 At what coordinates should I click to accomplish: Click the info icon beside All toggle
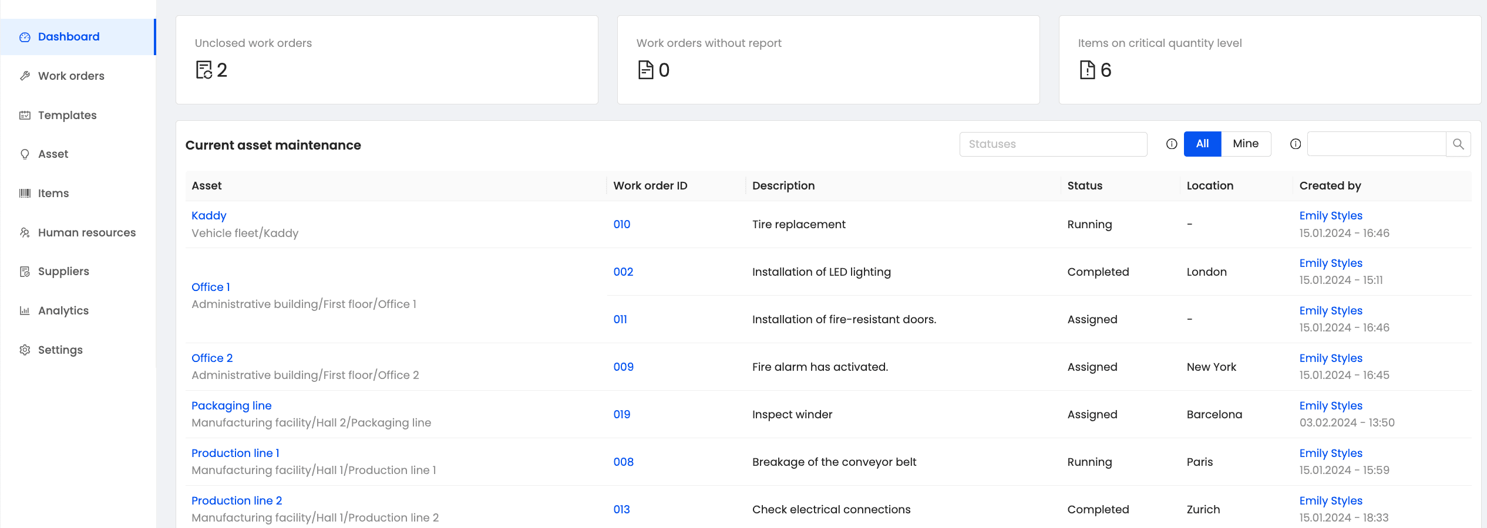click(1171, 144)
